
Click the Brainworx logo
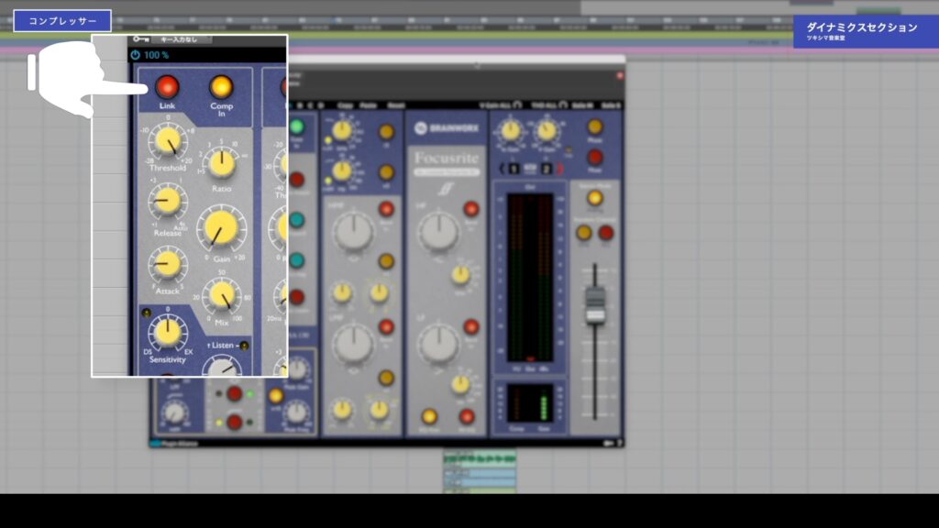tap(447, 128)
